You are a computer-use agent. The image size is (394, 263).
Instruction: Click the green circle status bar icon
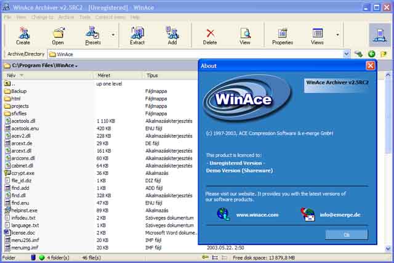tap(42, 257)
